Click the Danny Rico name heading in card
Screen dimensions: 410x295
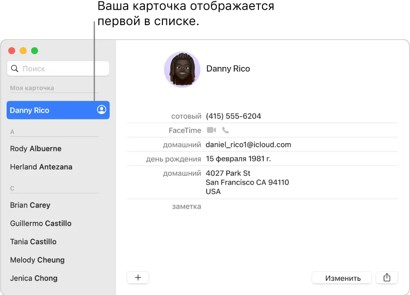[228, 69]
